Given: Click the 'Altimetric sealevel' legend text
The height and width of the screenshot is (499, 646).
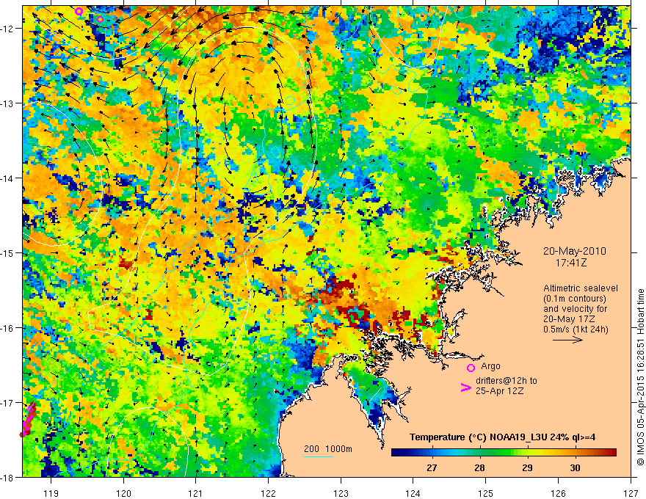Looking at the screenshot, I should click(581, 288).
